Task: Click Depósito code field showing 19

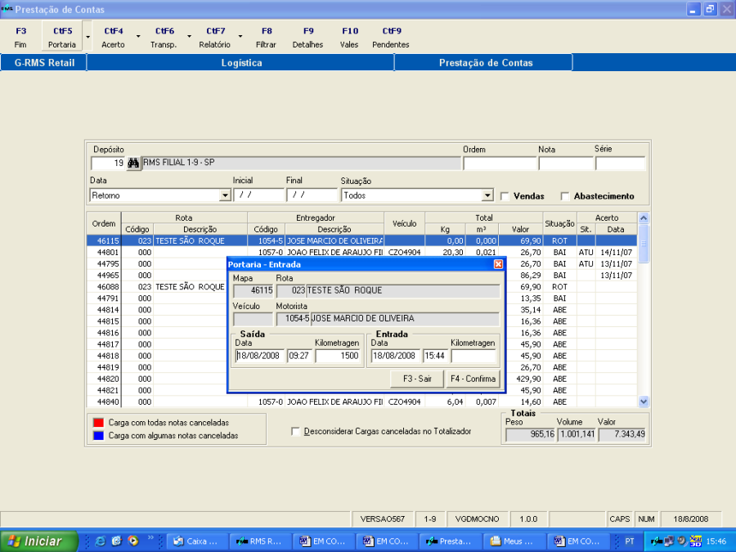Action: pos(108,163)
